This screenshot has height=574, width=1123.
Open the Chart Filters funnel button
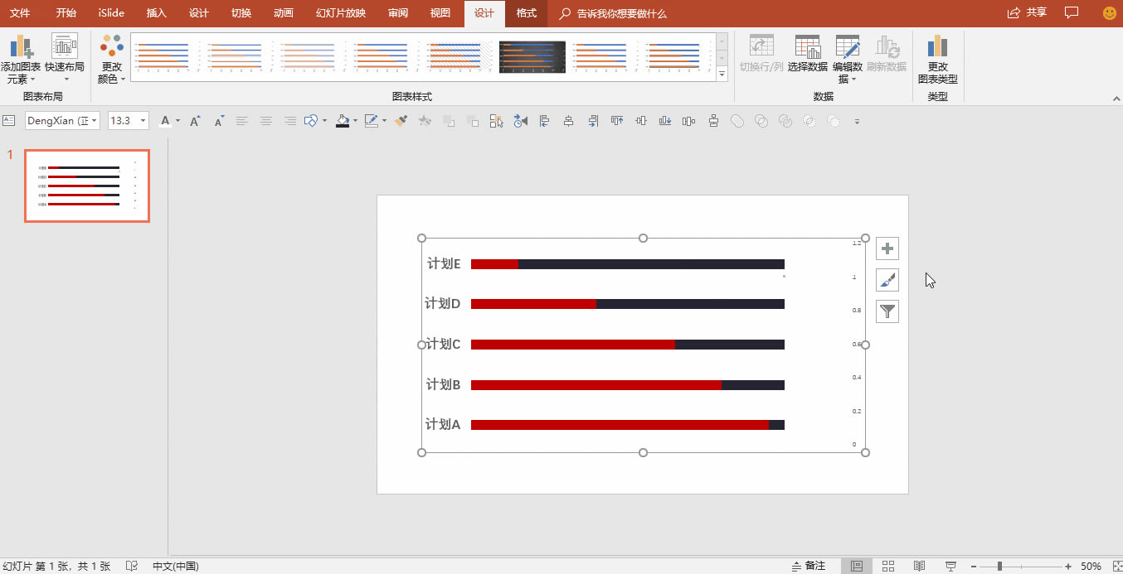[887, 311]
